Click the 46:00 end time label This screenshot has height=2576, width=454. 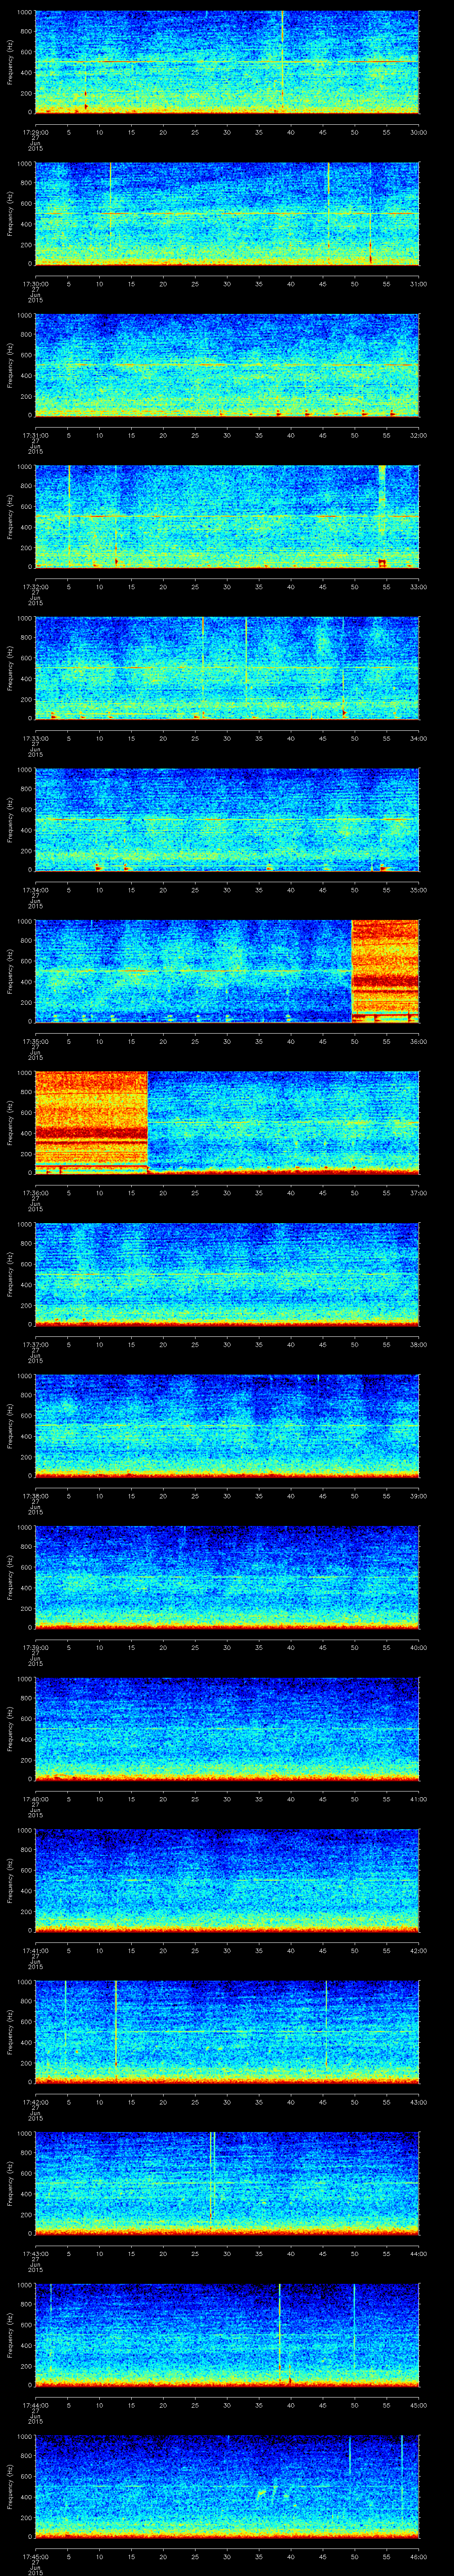point(418,2556)
